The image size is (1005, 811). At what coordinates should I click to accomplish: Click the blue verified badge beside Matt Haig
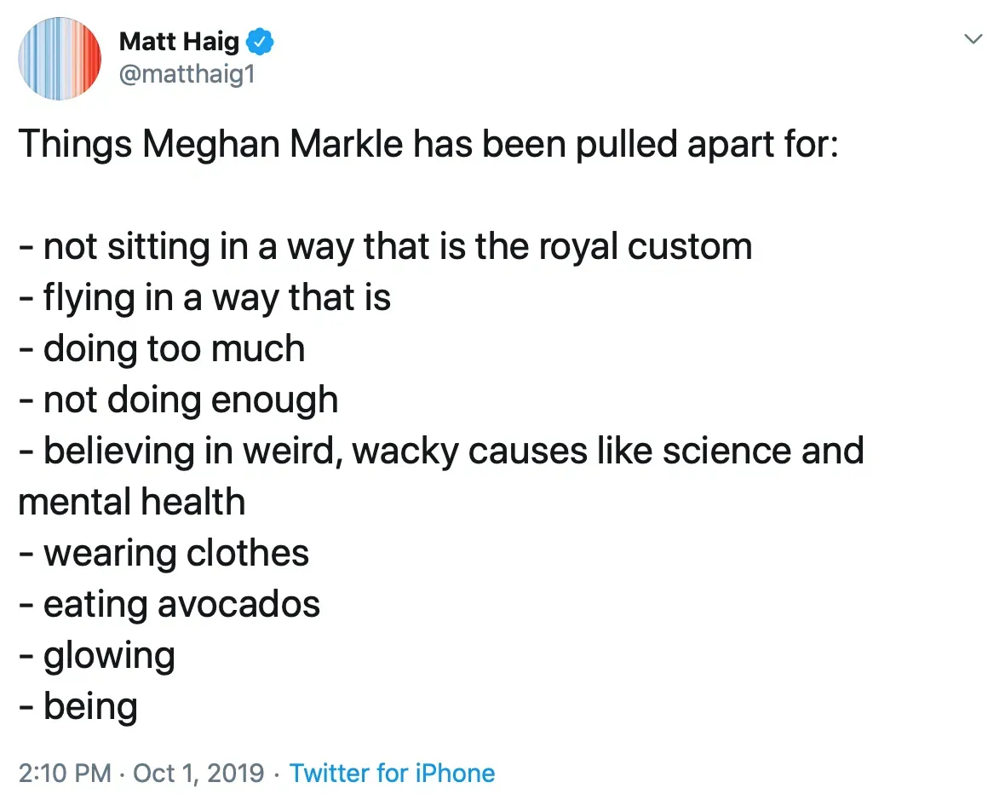[x=260, y=41]
